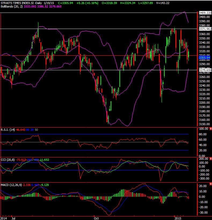The image size is (212, 220).
Task: Click the Jul label on time axis
Action: point(13,218)
